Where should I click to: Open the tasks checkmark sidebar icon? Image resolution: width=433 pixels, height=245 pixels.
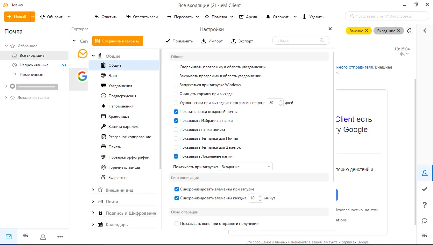tap(425, 189)
